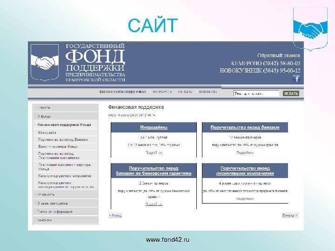
Task: Open Контакты in the side menu
Action: [x=66, y=220]
